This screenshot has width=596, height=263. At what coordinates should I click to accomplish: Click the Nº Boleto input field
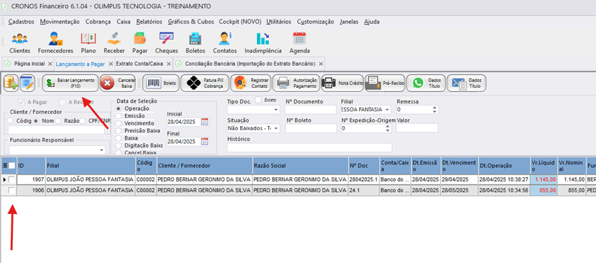(x=311, y=128)
